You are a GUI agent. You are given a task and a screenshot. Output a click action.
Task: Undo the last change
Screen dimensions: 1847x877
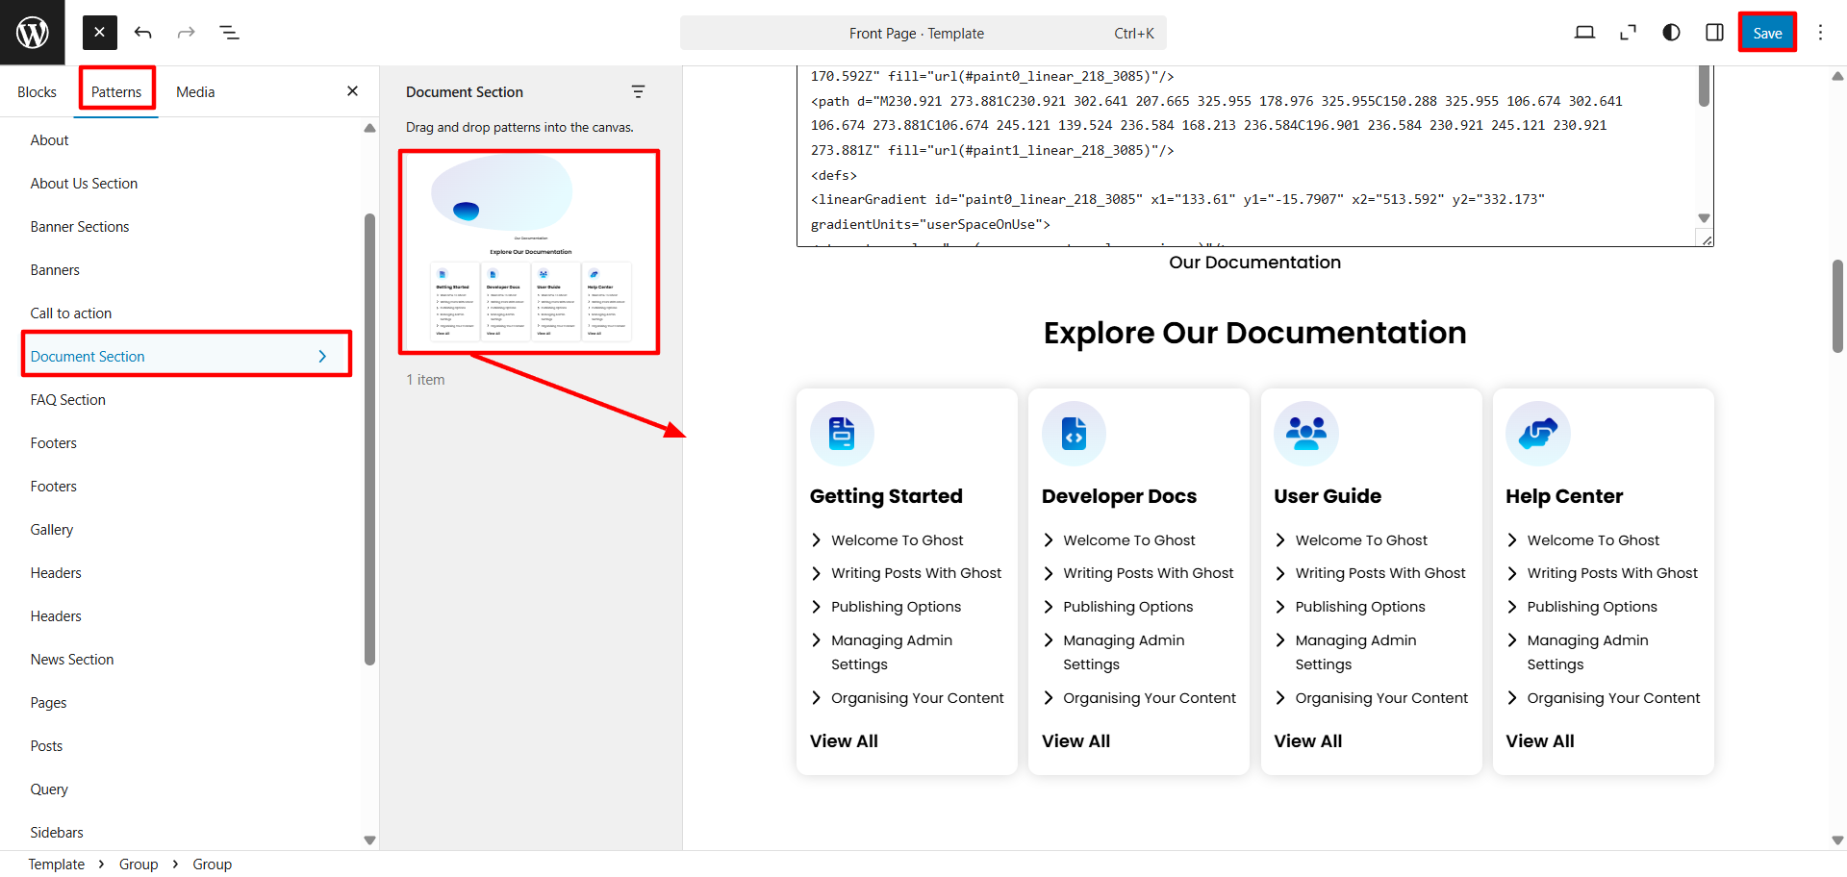pyautogui.click(x=142, y=32)
